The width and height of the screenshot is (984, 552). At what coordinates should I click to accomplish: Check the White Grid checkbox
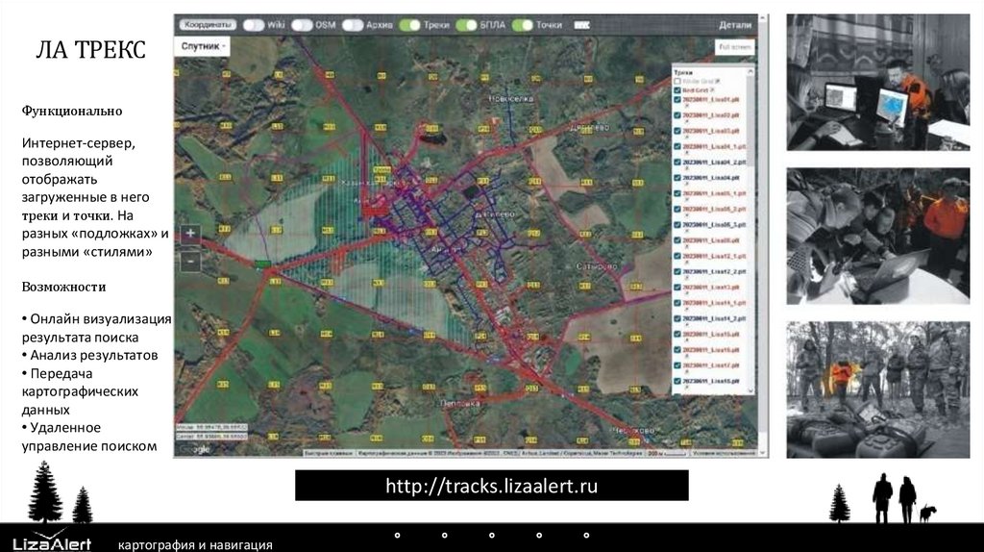pyautogui.click(x=677, y=81)
